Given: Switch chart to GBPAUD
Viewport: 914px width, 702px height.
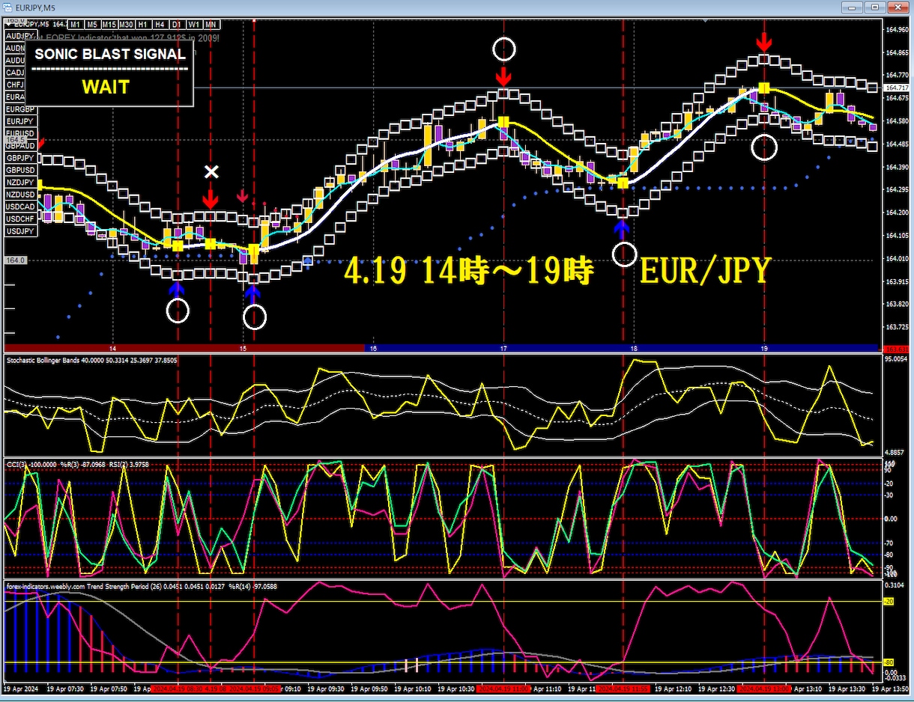Looking at the screenshot, I should (20, 146).
